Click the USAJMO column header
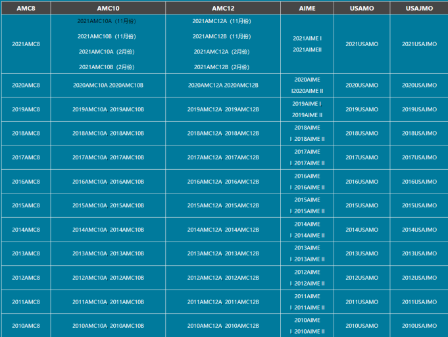This screenshot has height=337, width=448. point(419,8)
